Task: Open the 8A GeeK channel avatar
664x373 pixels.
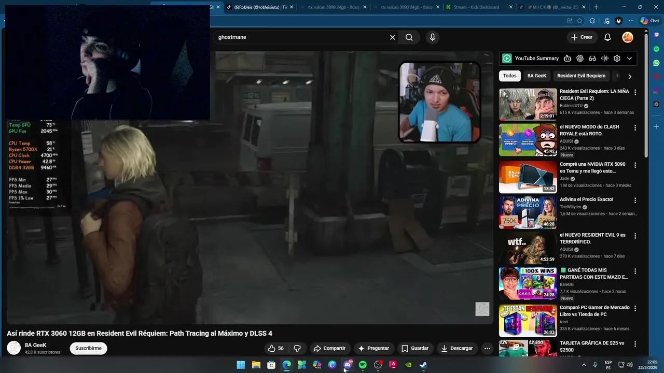Action: tap(14, 348)
